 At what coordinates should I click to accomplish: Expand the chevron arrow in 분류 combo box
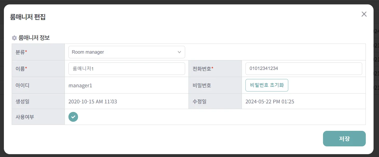click(179, 52)
